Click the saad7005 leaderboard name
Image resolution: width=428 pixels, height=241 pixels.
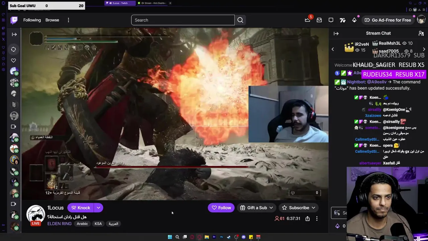(x=389, y=51)
